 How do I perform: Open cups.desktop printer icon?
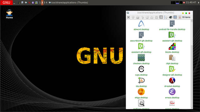[141, 69]
